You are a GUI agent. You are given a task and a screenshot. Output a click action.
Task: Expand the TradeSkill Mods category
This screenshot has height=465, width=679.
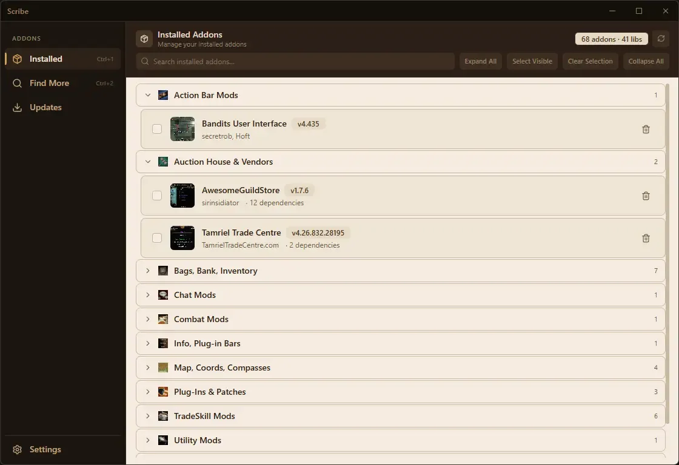148,416
